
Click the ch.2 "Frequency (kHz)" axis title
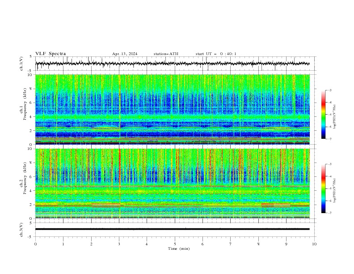point(25,178)
